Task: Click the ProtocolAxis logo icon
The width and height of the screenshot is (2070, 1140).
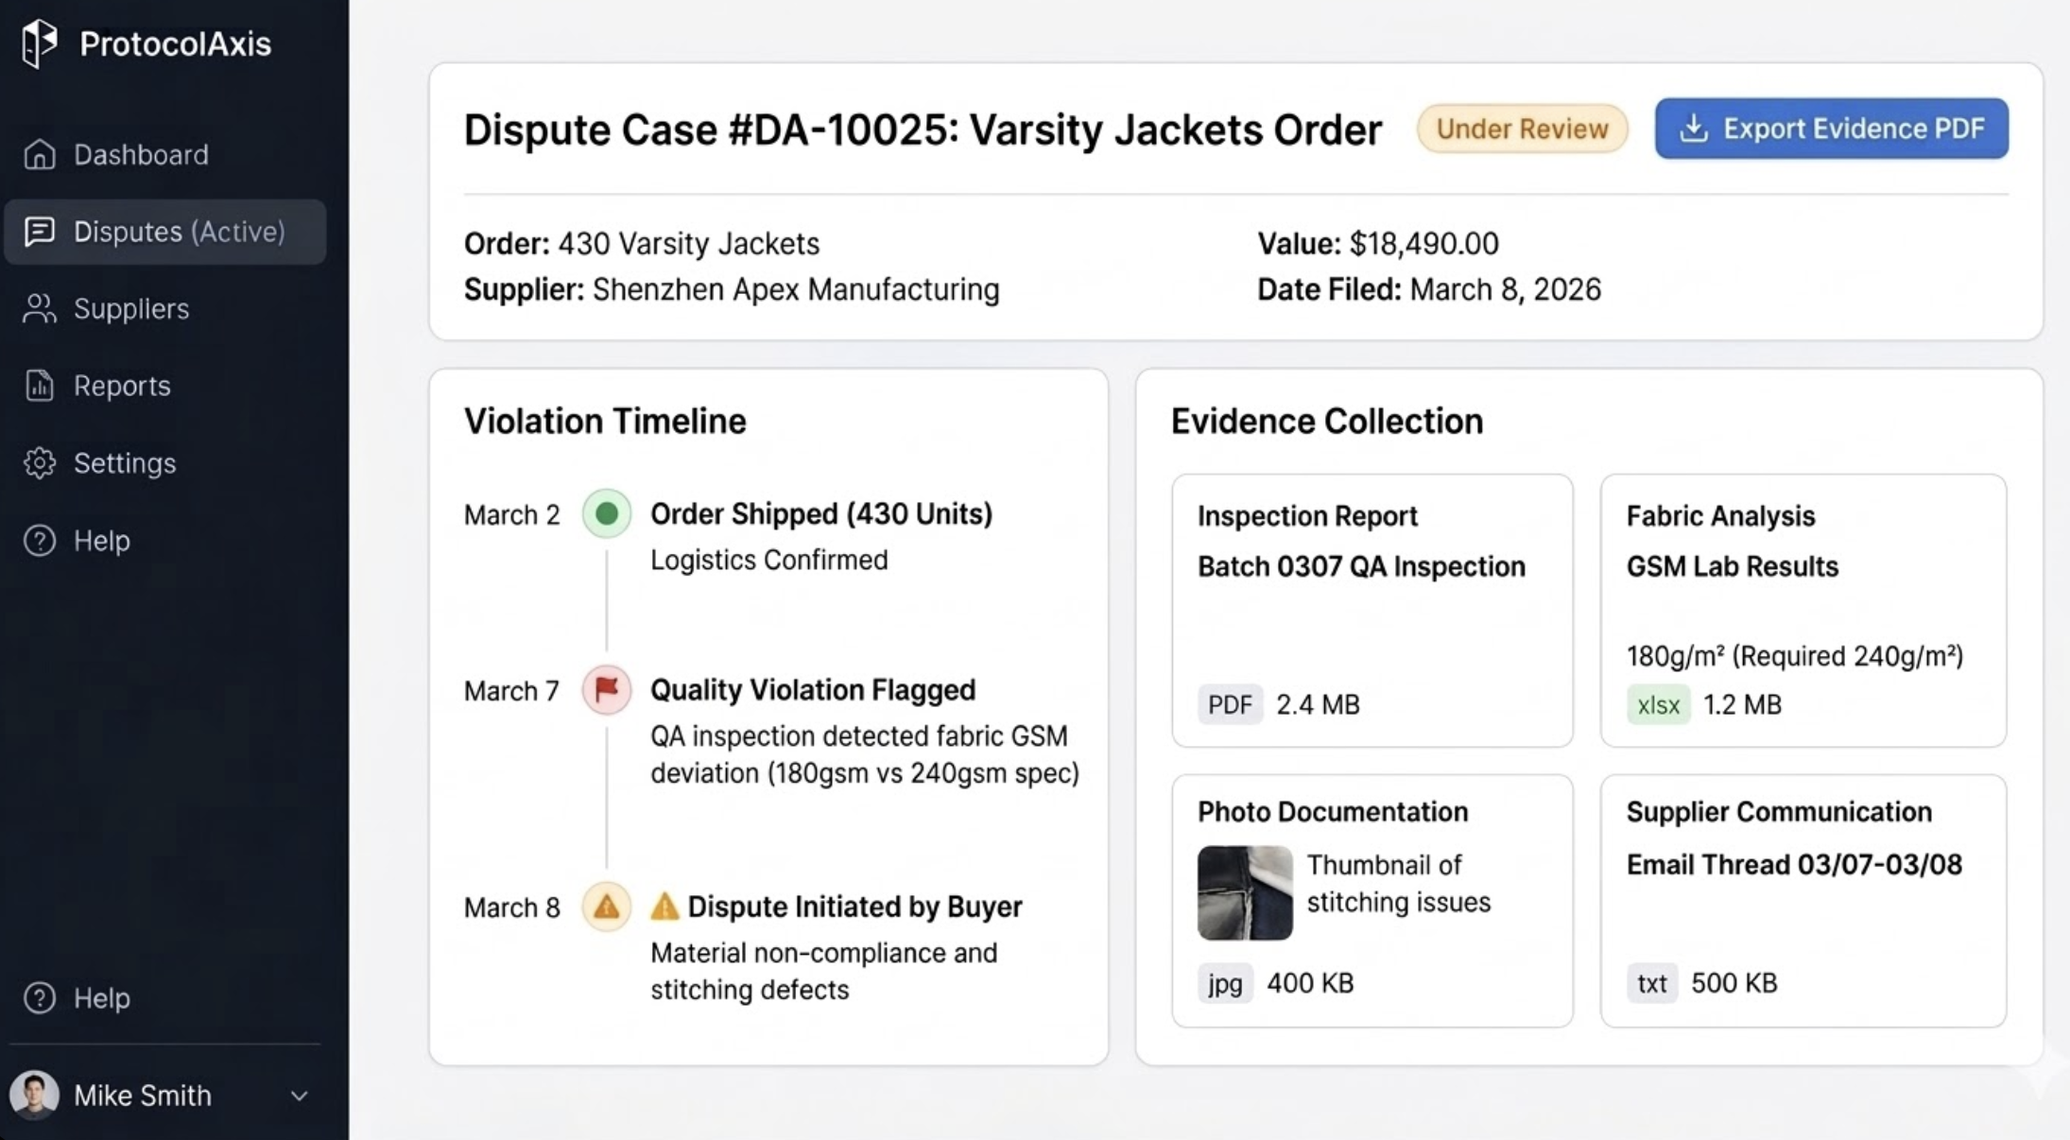Action: (x=40, y=43)
